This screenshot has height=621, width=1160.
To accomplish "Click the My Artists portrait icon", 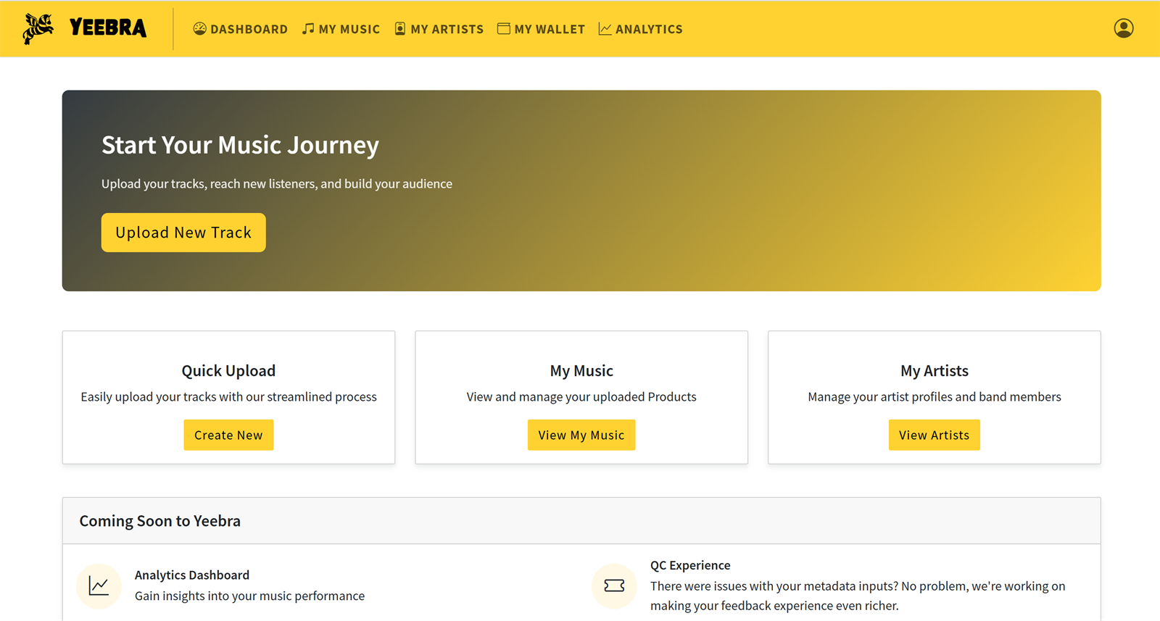I will coord(399,28).
